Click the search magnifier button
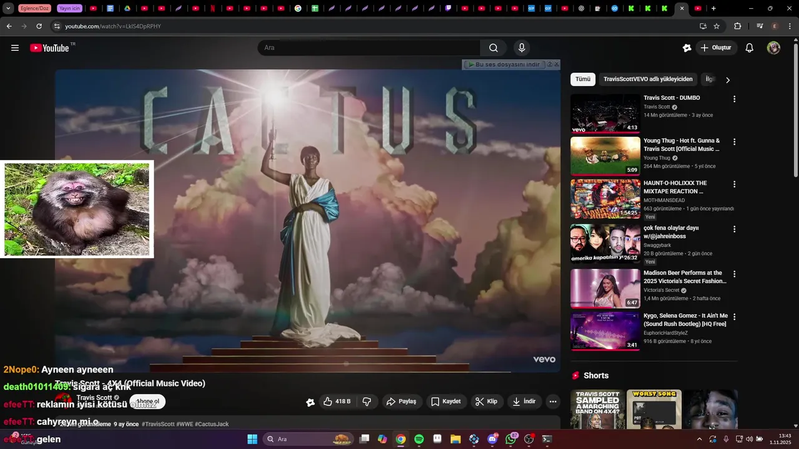This screenshot has width=799, height=449. (493, 48)
